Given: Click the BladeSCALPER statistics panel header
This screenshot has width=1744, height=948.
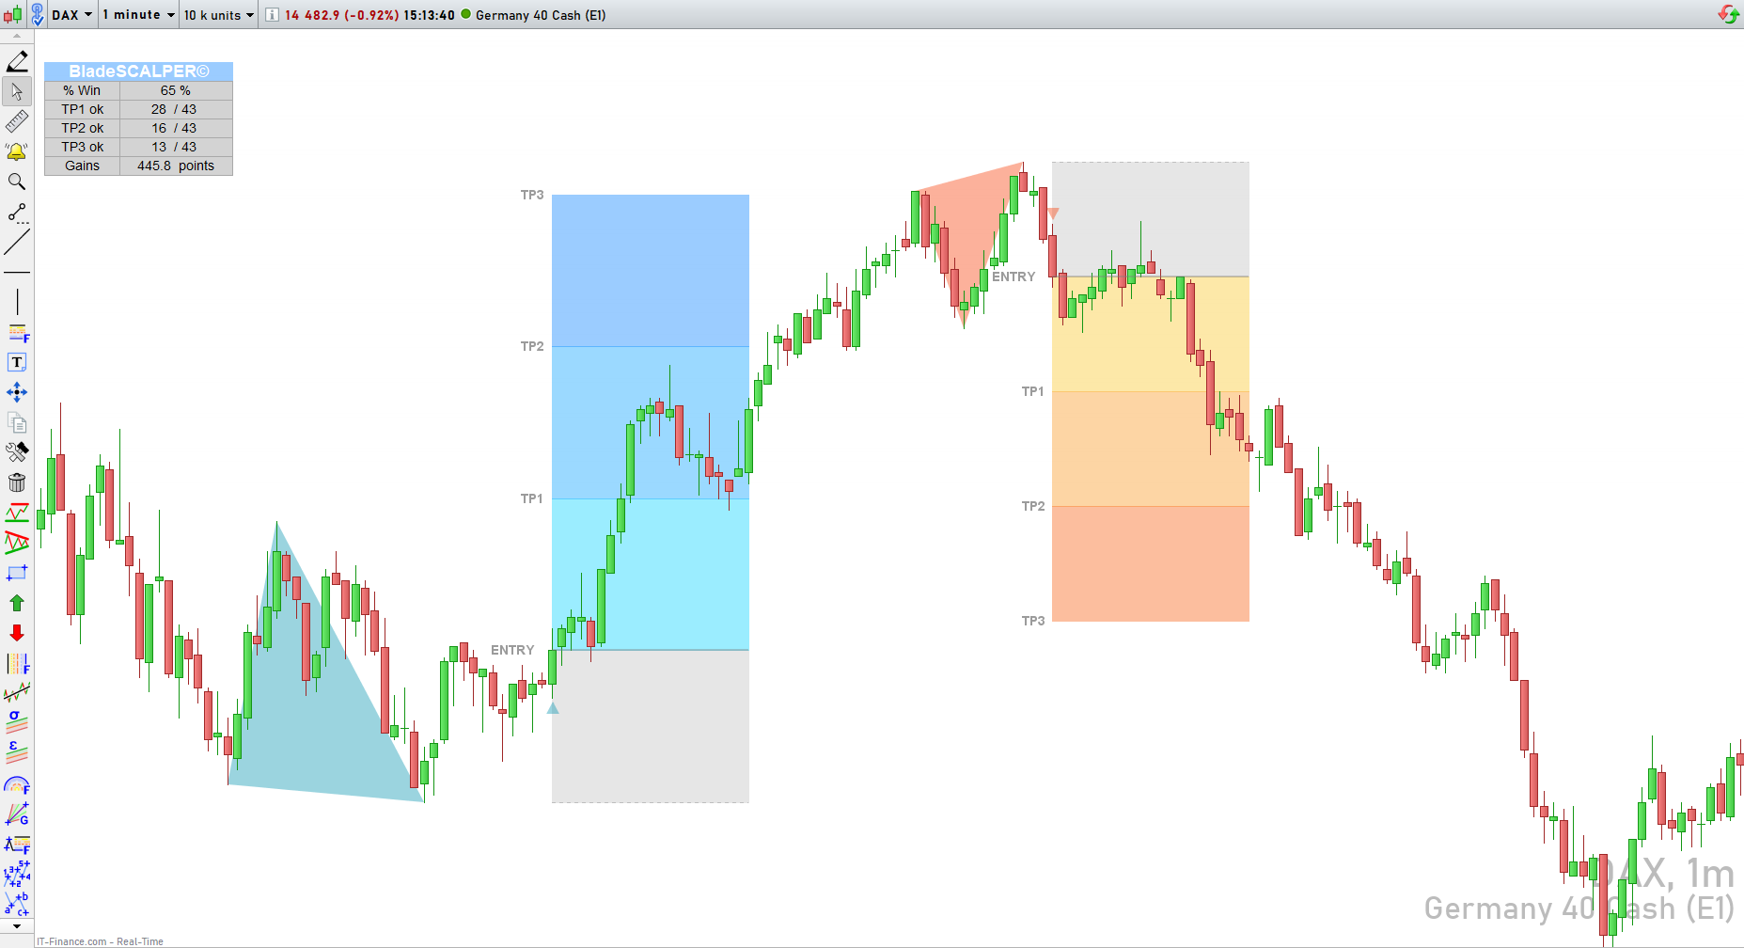Looking at the screenshot, I should pos(138,71).
